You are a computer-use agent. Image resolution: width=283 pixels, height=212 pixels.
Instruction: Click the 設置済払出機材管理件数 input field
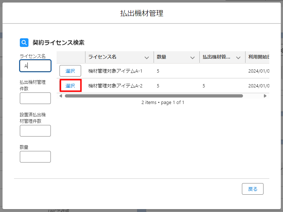click(35, 131)
